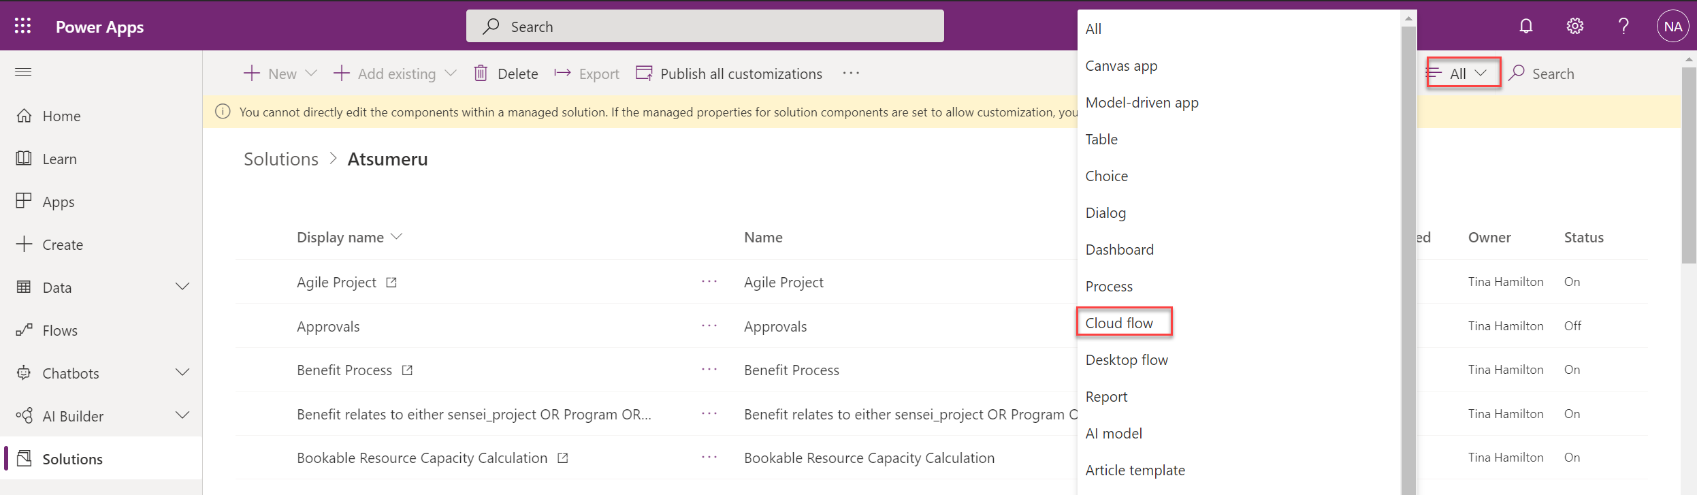Open the notifications bell
The height and width of the screenshot is (495, 1697).
point(1525,26)
